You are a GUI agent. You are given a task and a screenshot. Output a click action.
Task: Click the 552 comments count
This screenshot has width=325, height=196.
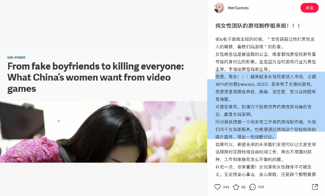(261, 187)
